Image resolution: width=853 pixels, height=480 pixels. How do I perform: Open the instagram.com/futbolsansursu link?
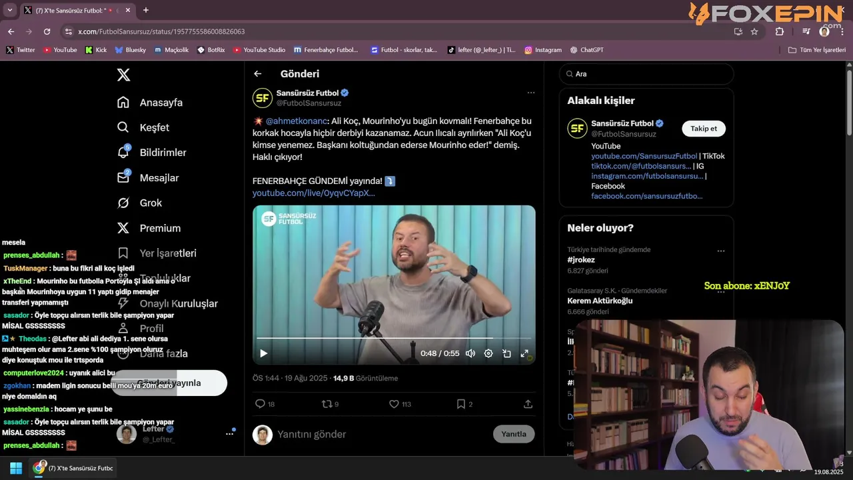coord(647,176)
